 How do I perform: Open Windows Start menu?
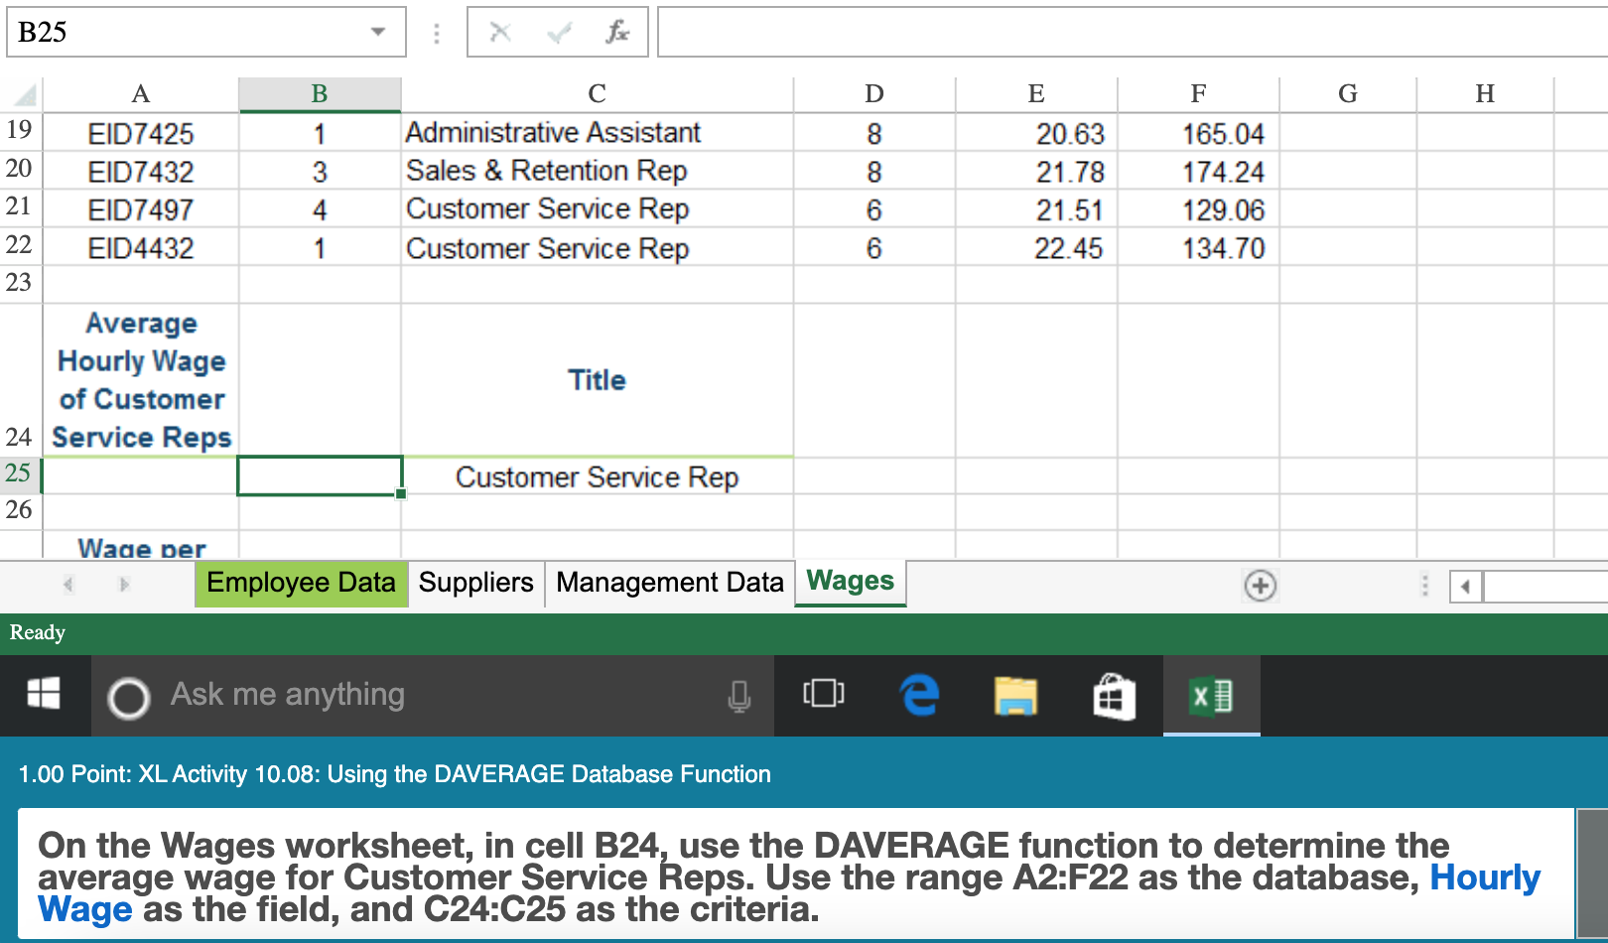[44, 695]
